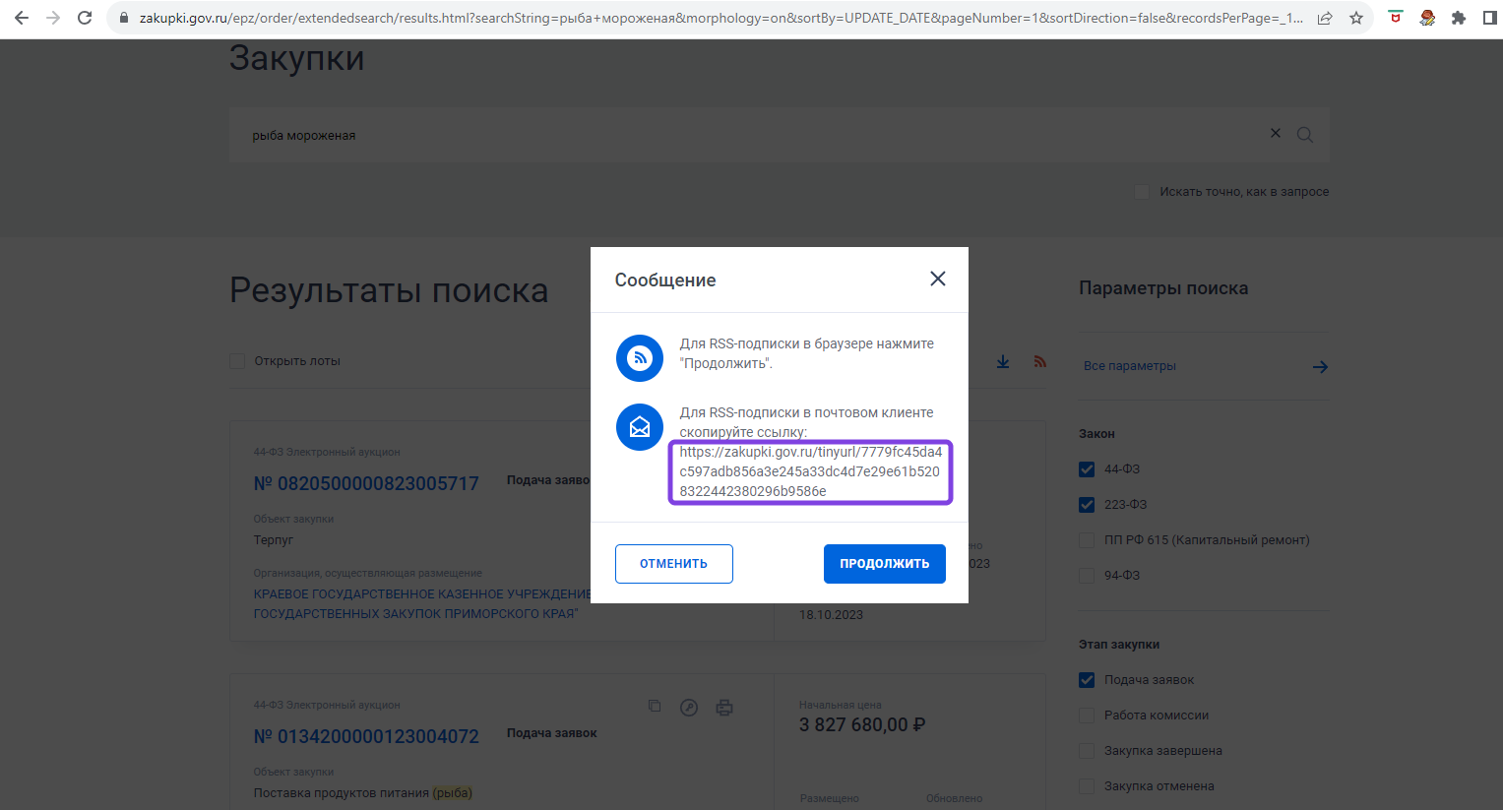The height and width of the screenshot is (810, 1503).
Task: Toggle Открыть лоты checkbox
Action: click(x=237, y=361)
